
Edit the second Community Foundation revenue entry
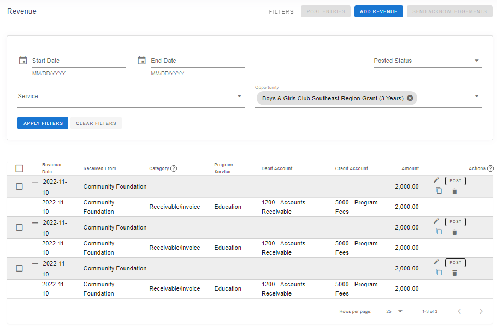(436, 221)
